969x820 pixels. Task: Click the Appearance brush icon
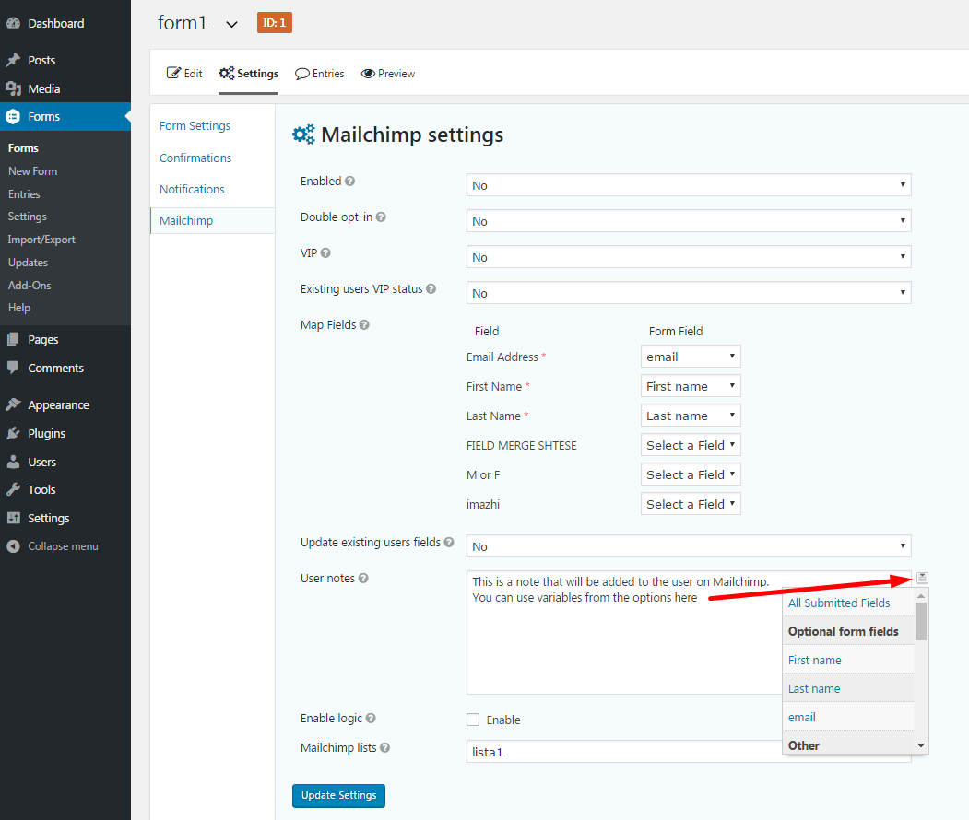(x=13, y=404)
